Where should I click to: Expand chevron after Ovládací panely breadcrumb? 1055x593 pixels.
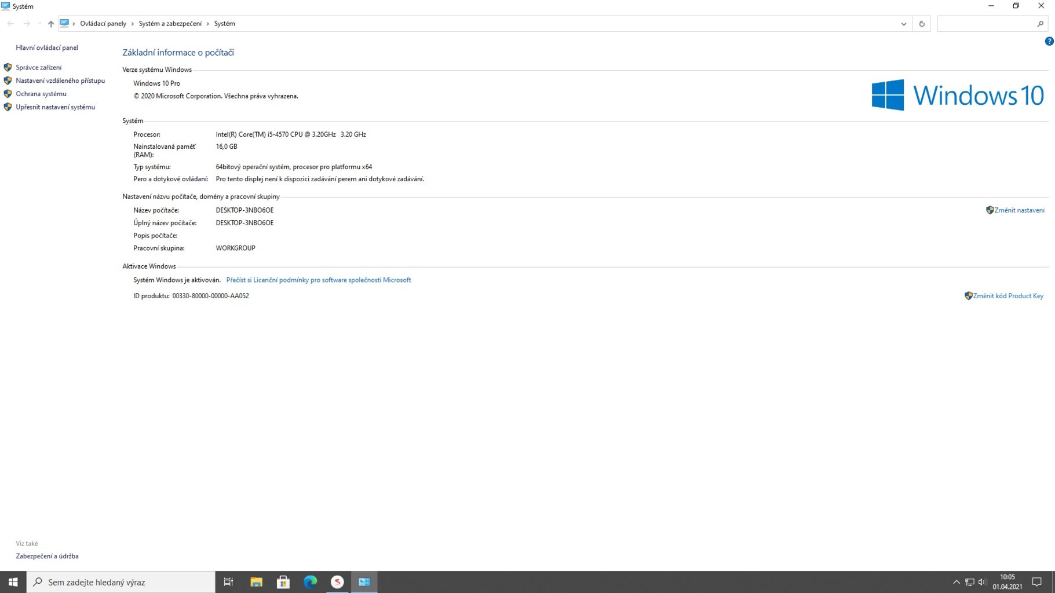click(133, 24)
